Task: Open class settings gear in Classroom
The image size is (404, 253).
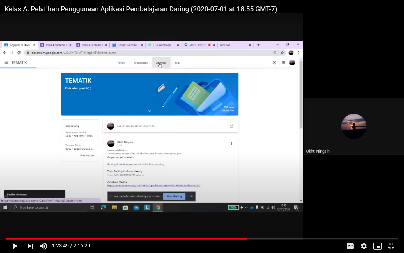Action: tap(274, 63)
